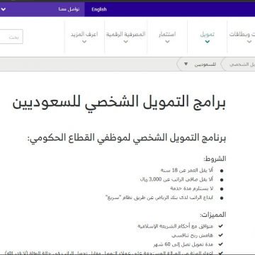Open the حسابات وبطاقات menu at right edge

242,34
